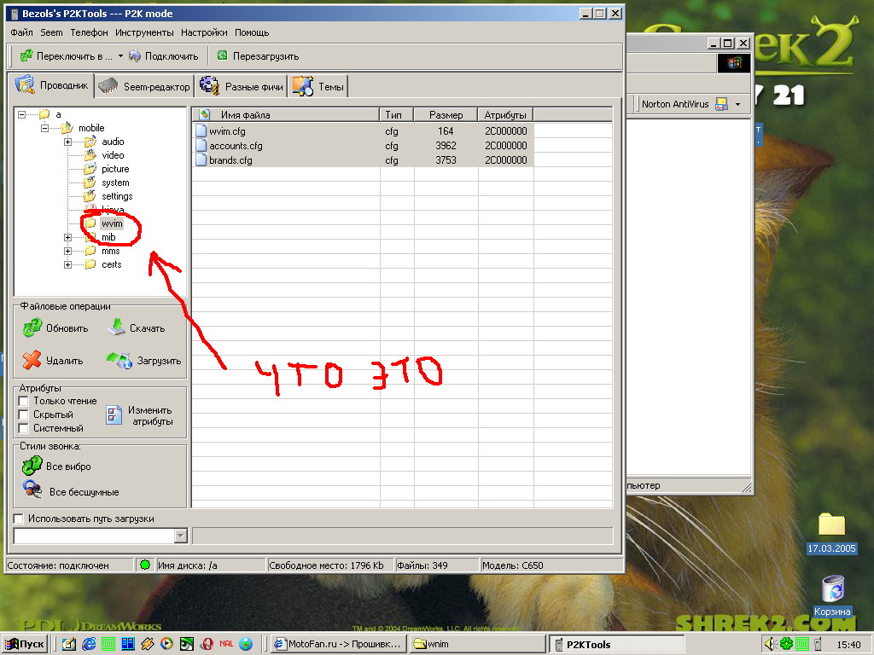Screen dimensions: 874x655
Task: Select the picture folder in the tree
Action: pyautogui.click(x=115, y=169)
